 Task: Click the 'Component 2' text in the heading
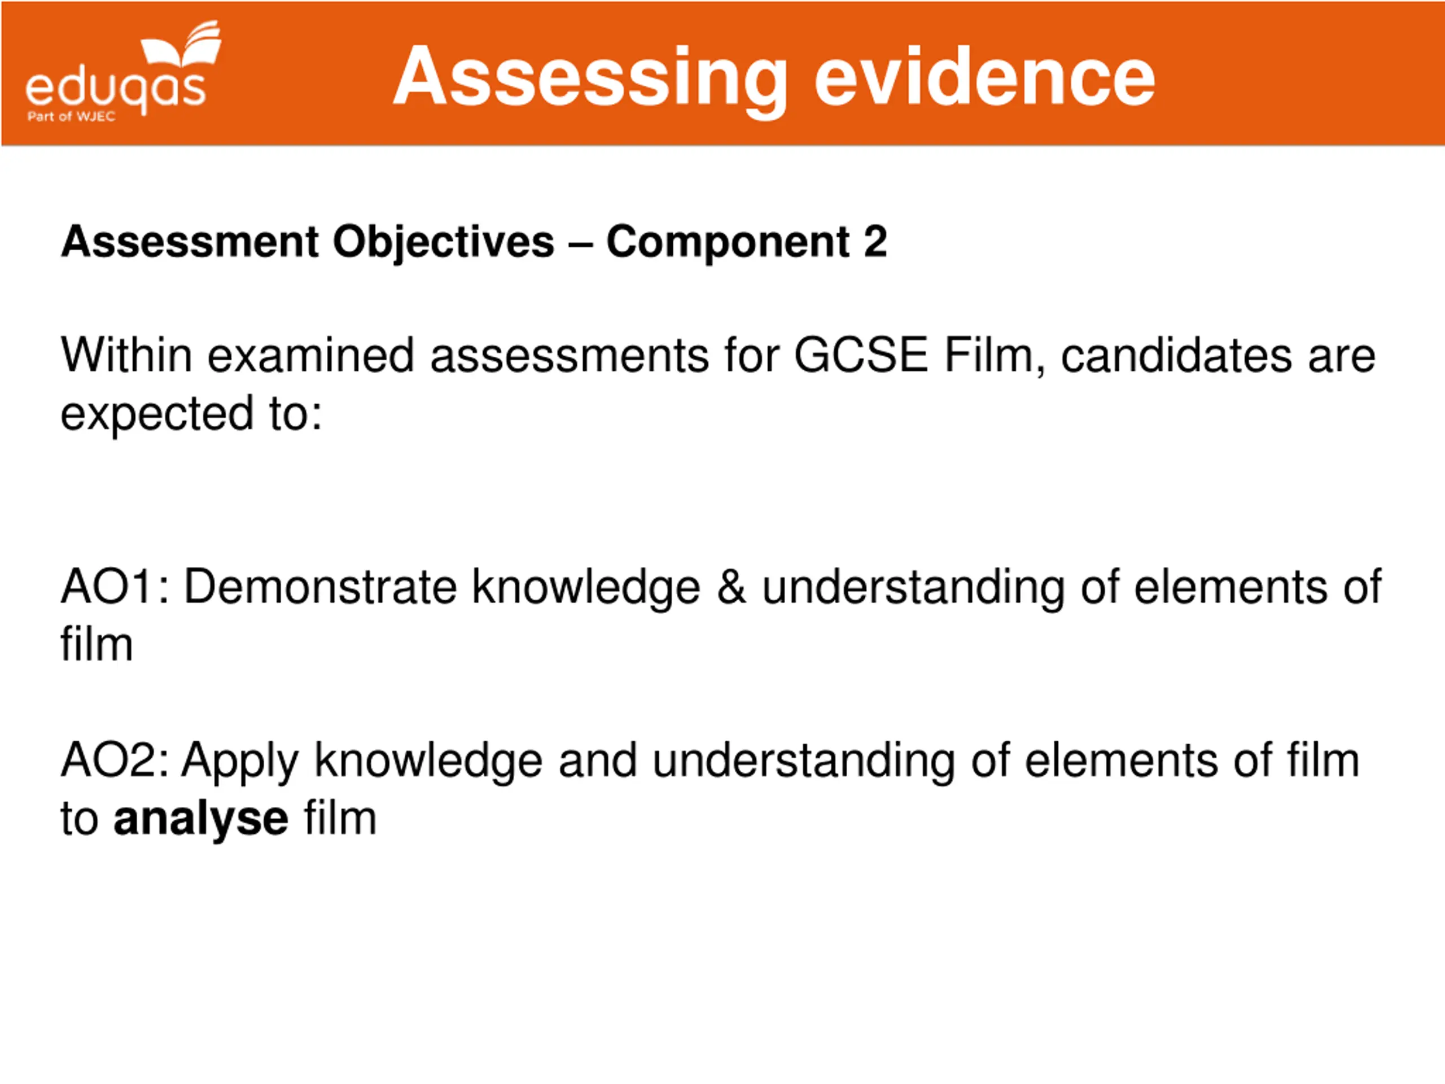[747, 242]
